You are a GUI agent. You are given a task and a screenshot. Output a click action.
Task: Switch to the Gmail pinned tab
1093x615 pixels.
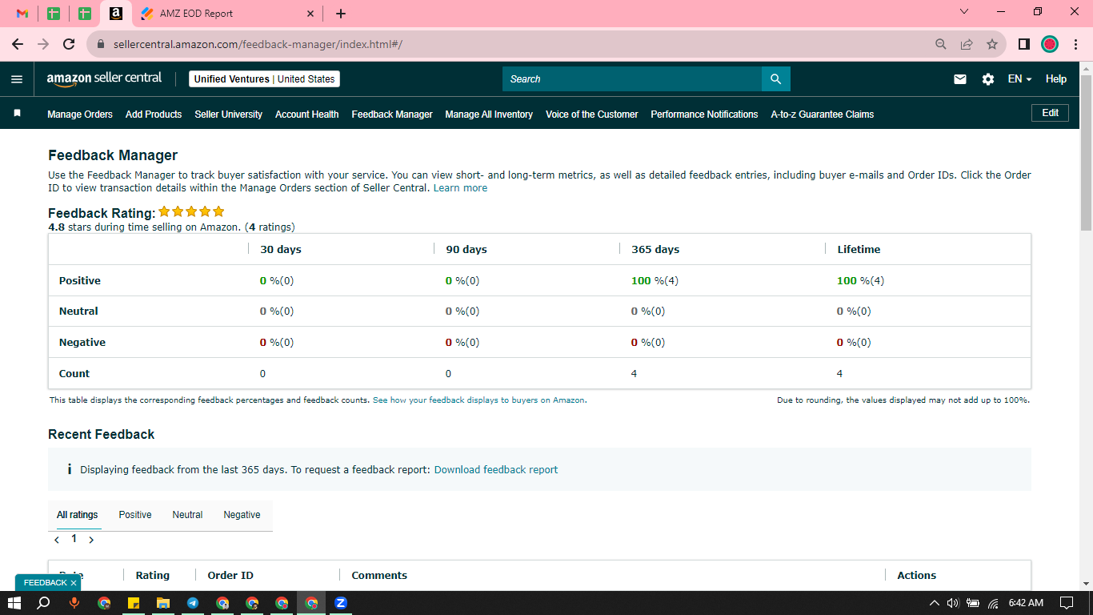click(22, 14)
